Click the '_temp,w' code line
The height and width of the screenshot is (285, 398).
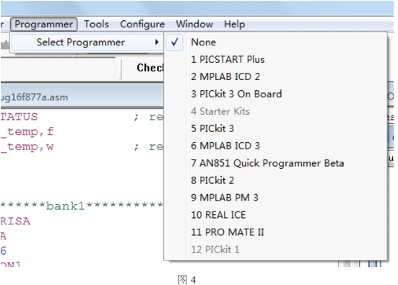click(x=27, y=146)
